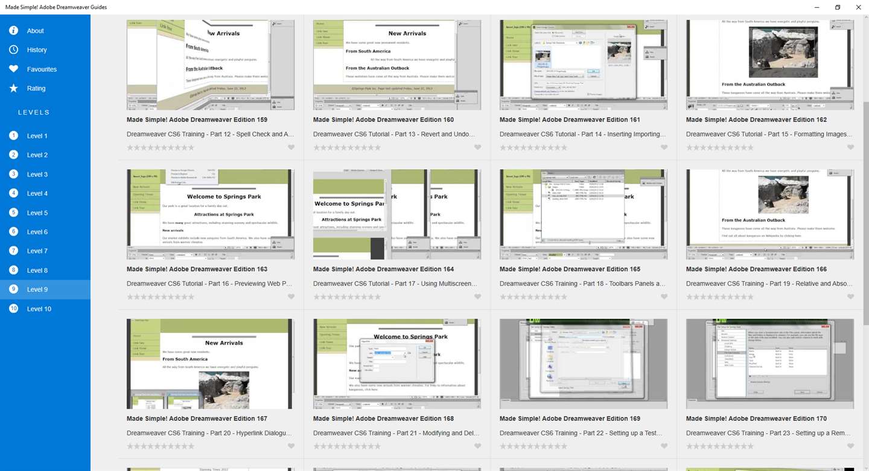Select the Level 1 number icon
869x471 pixels.
(14, 136)
